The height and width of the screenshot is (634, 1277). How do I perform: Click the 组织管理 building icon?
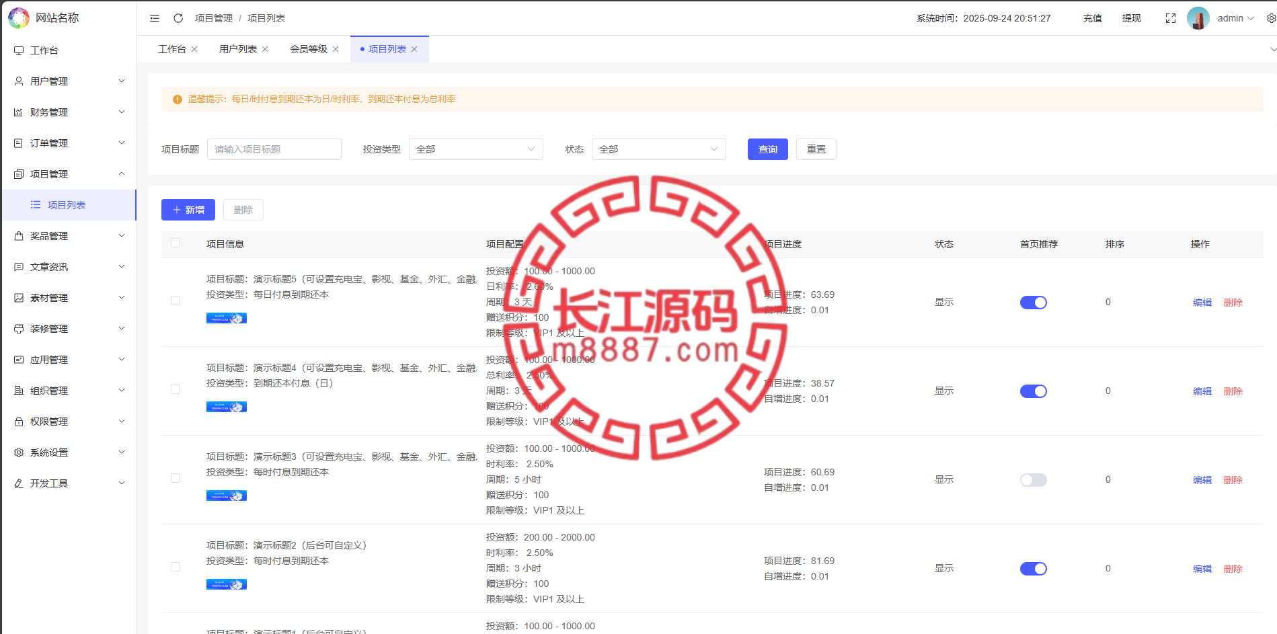pyautogui.click(x=19, y=391)
